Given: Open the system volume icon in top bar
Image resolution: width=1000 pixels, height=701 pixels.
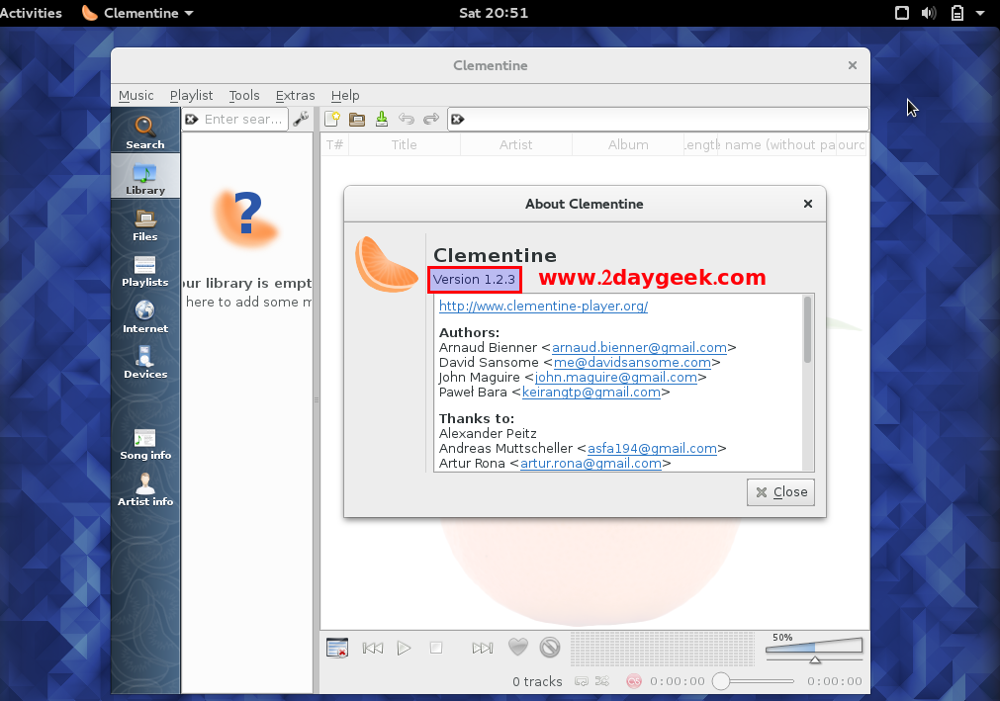Looking at the screenshot, I should point(929,13).
